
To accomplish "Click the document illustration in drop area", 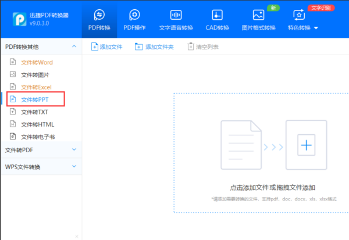I will [x=241, y=145].
